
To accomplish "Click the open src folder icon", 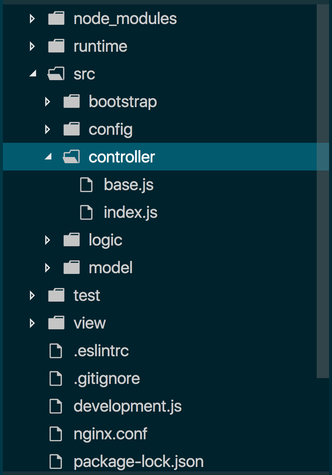I will point(56,74).
